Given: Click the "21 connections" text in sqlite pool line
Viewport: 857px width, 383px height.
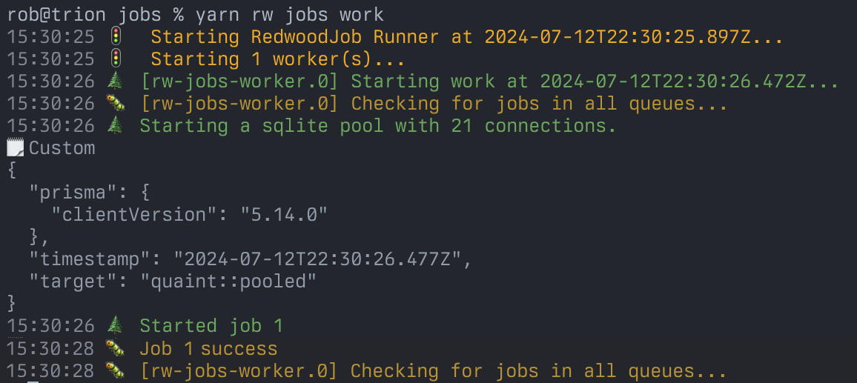Looking at the screenshot, I should (533, 125).
